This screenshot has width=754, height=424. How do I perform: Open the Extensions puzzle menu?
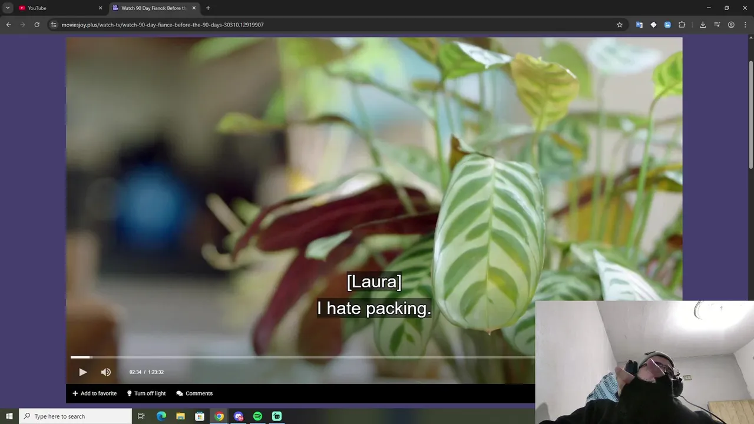pos(682,25)
